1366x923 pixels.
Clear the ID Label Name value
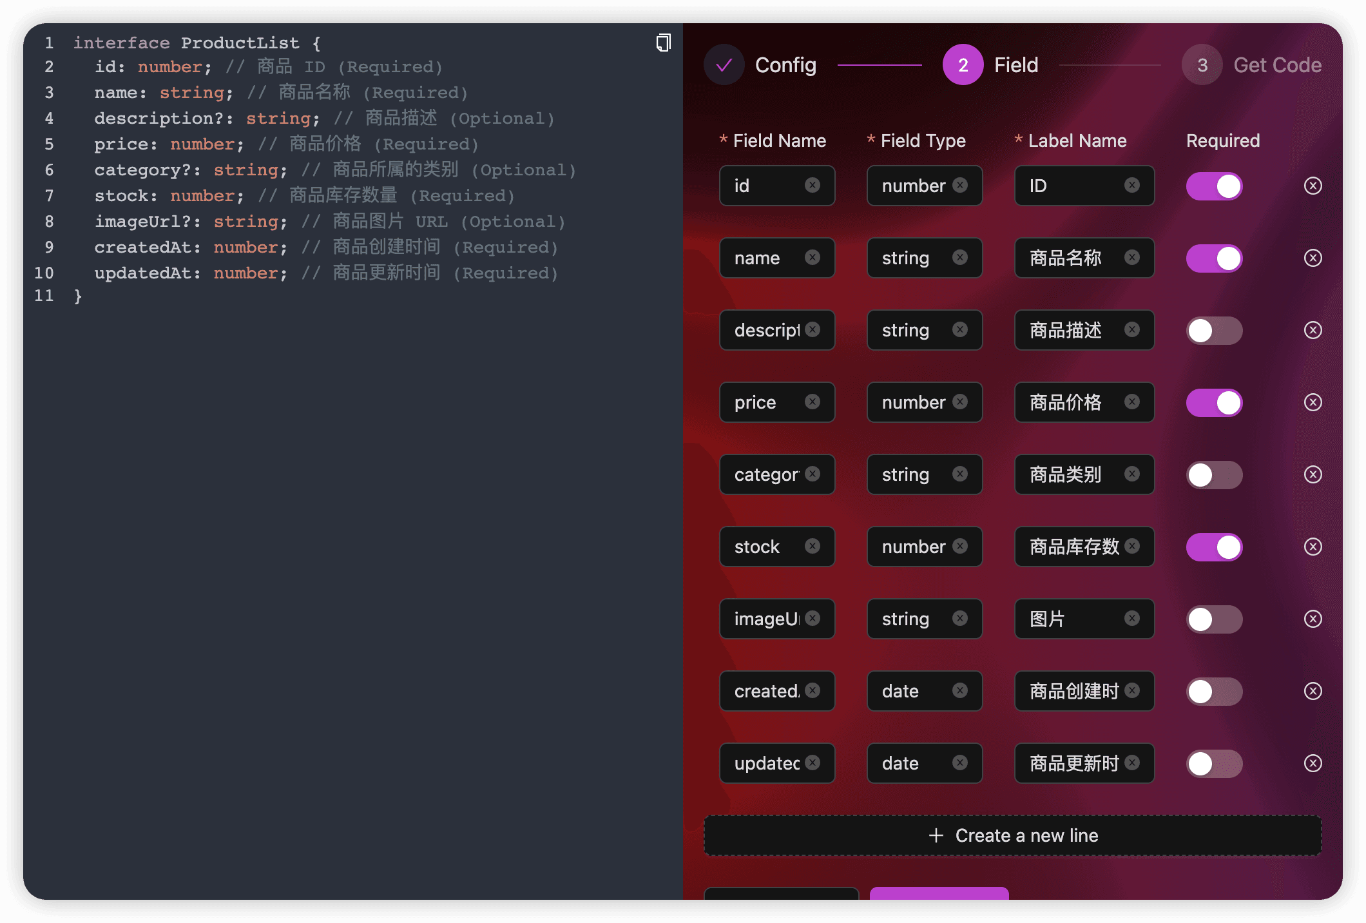click(x=1132, y=186)
